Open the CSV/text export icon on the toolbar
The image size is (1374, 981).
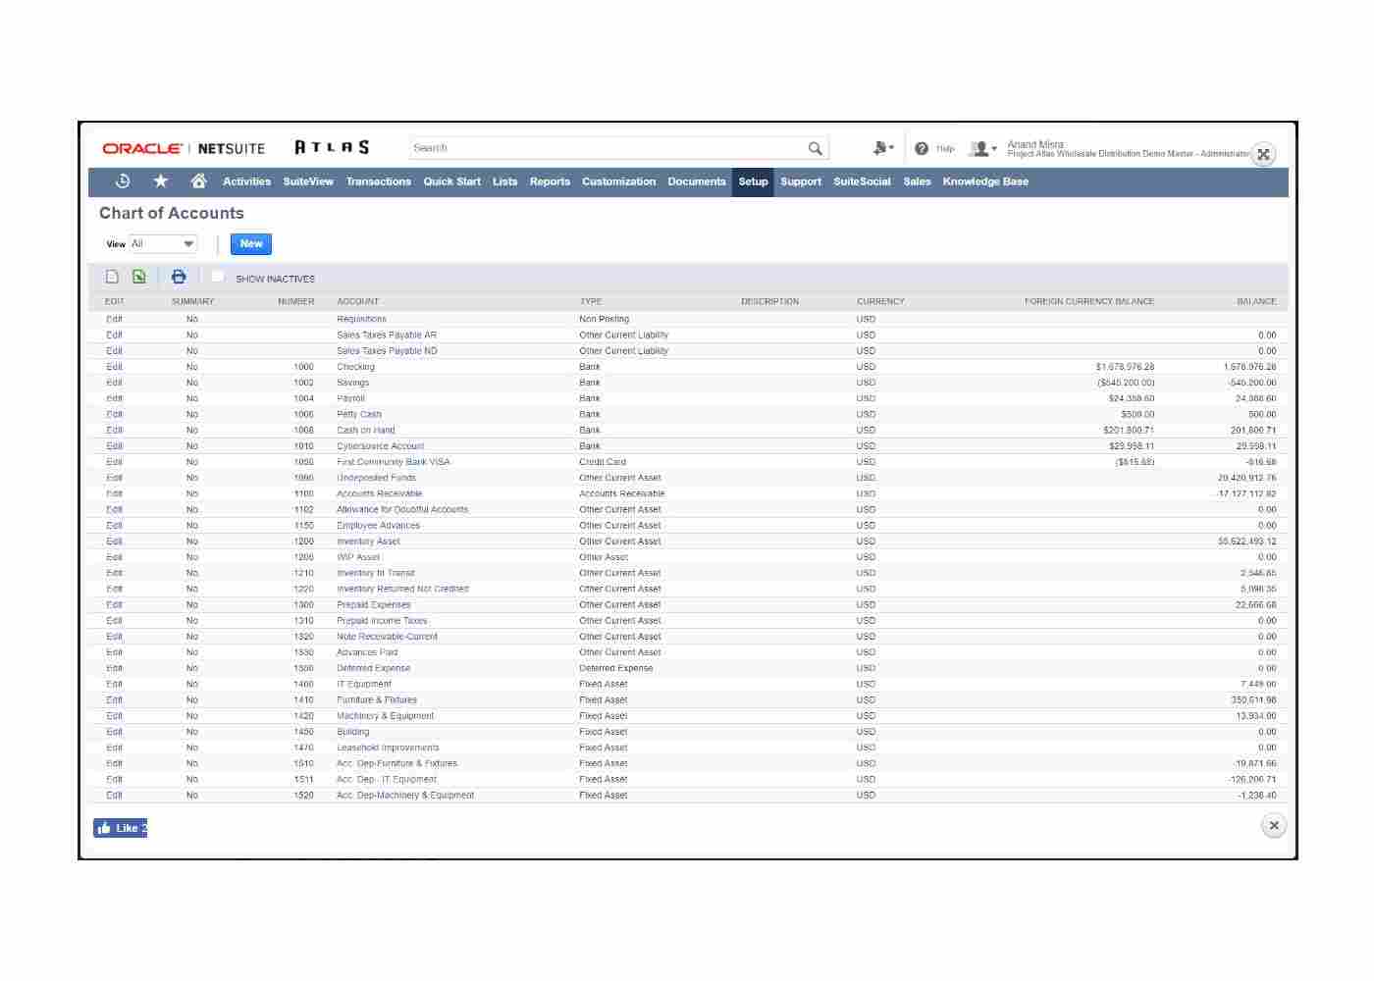pos(112,276)
